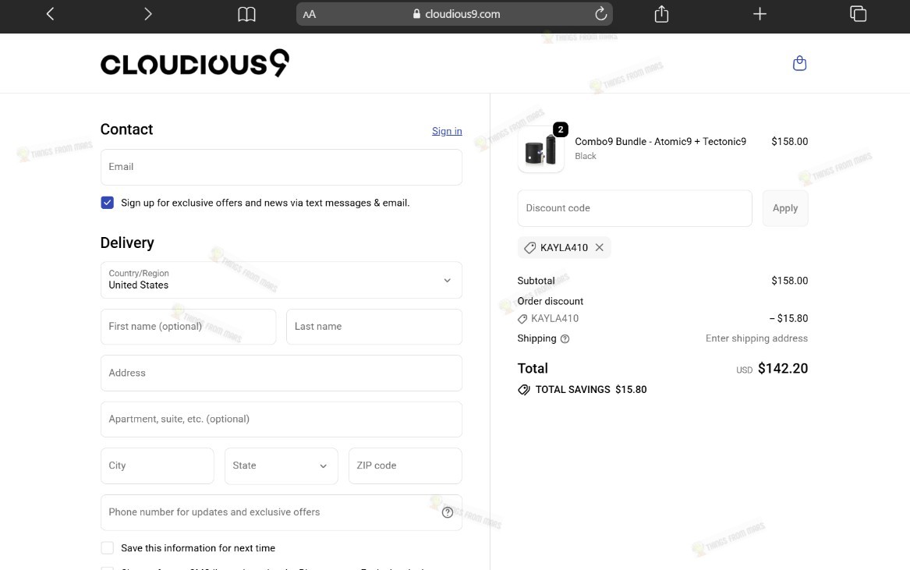Focus the City field

click(158, 466)
